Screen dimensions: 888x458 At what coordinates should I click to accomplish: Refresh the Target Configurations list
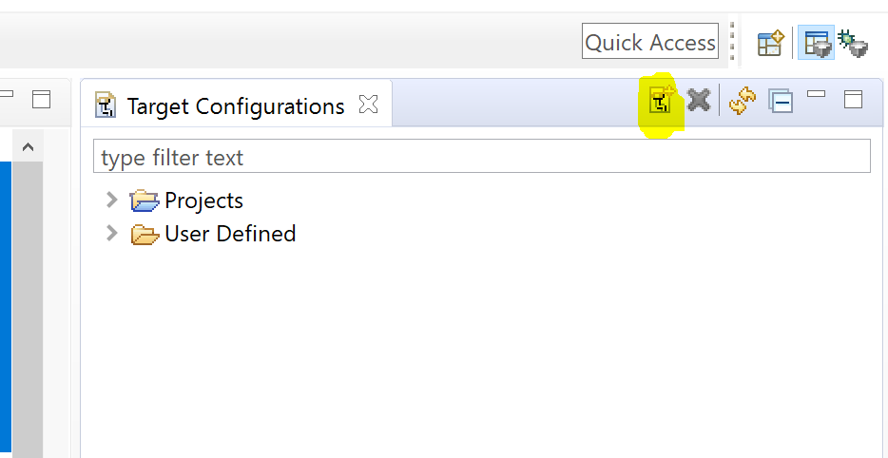(x=742, y=101)
